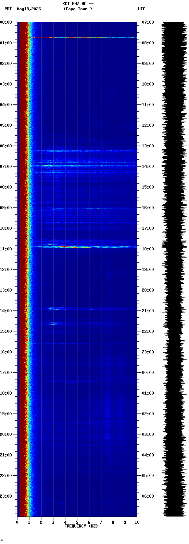189x544 pixels.
Task: Click the 13:00 label on the UTC axis
Action: click(148, 146)
